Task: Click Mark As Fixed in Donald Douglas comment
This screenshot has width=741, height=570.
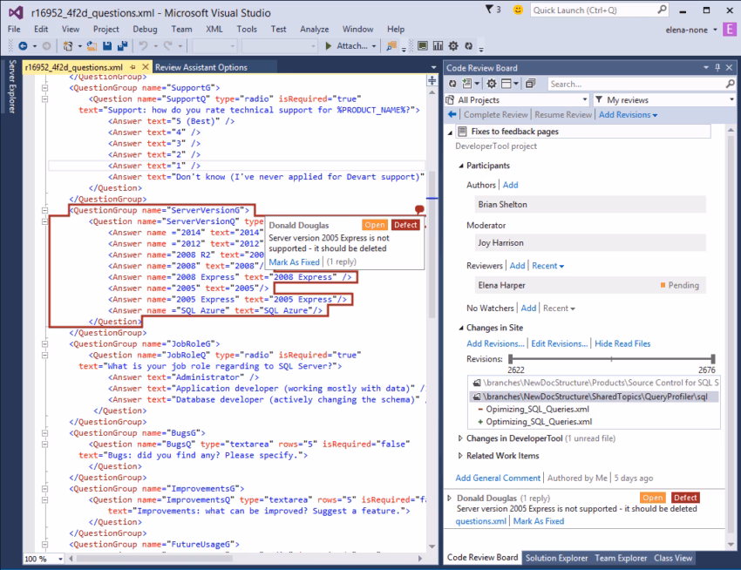Action: point(294,261)
